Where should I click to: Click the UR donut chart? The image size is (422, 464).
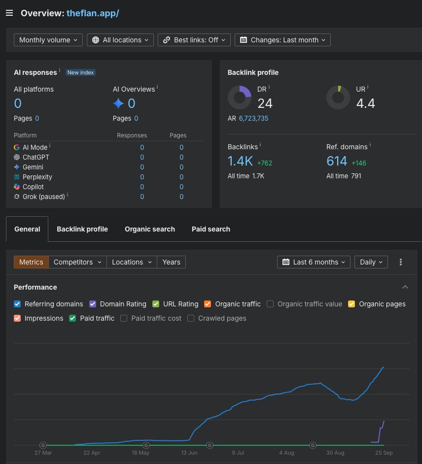(338, 98)
